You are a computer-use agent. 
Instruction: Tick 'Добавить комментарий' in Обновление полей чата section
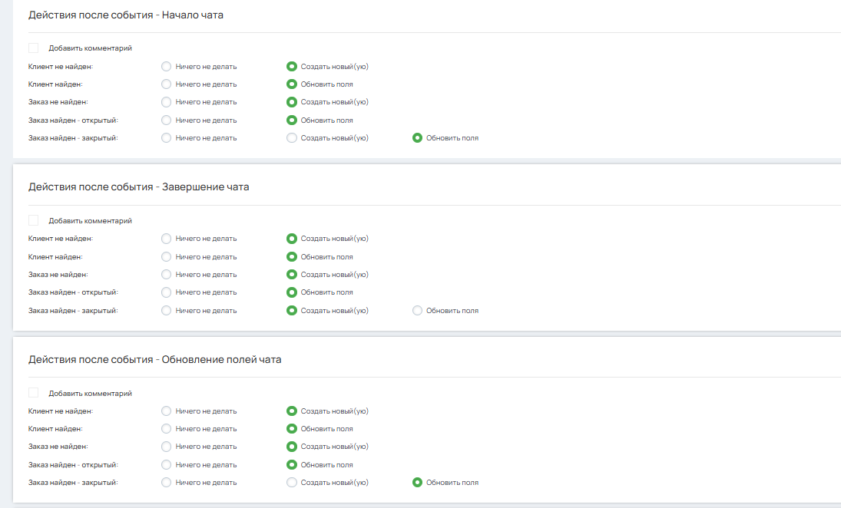click(x=34, y=393)
